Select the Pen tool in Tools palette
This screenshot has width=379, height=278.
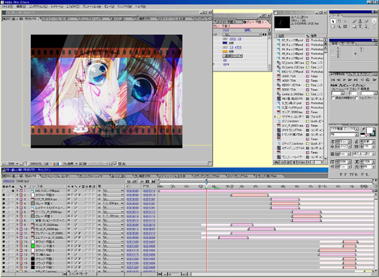point(367,27)
